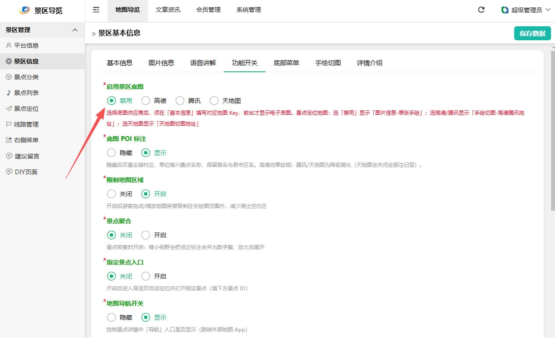Click the refresh icon in header
The width and height of the screenshot is (555, 338).
point(481,10)
